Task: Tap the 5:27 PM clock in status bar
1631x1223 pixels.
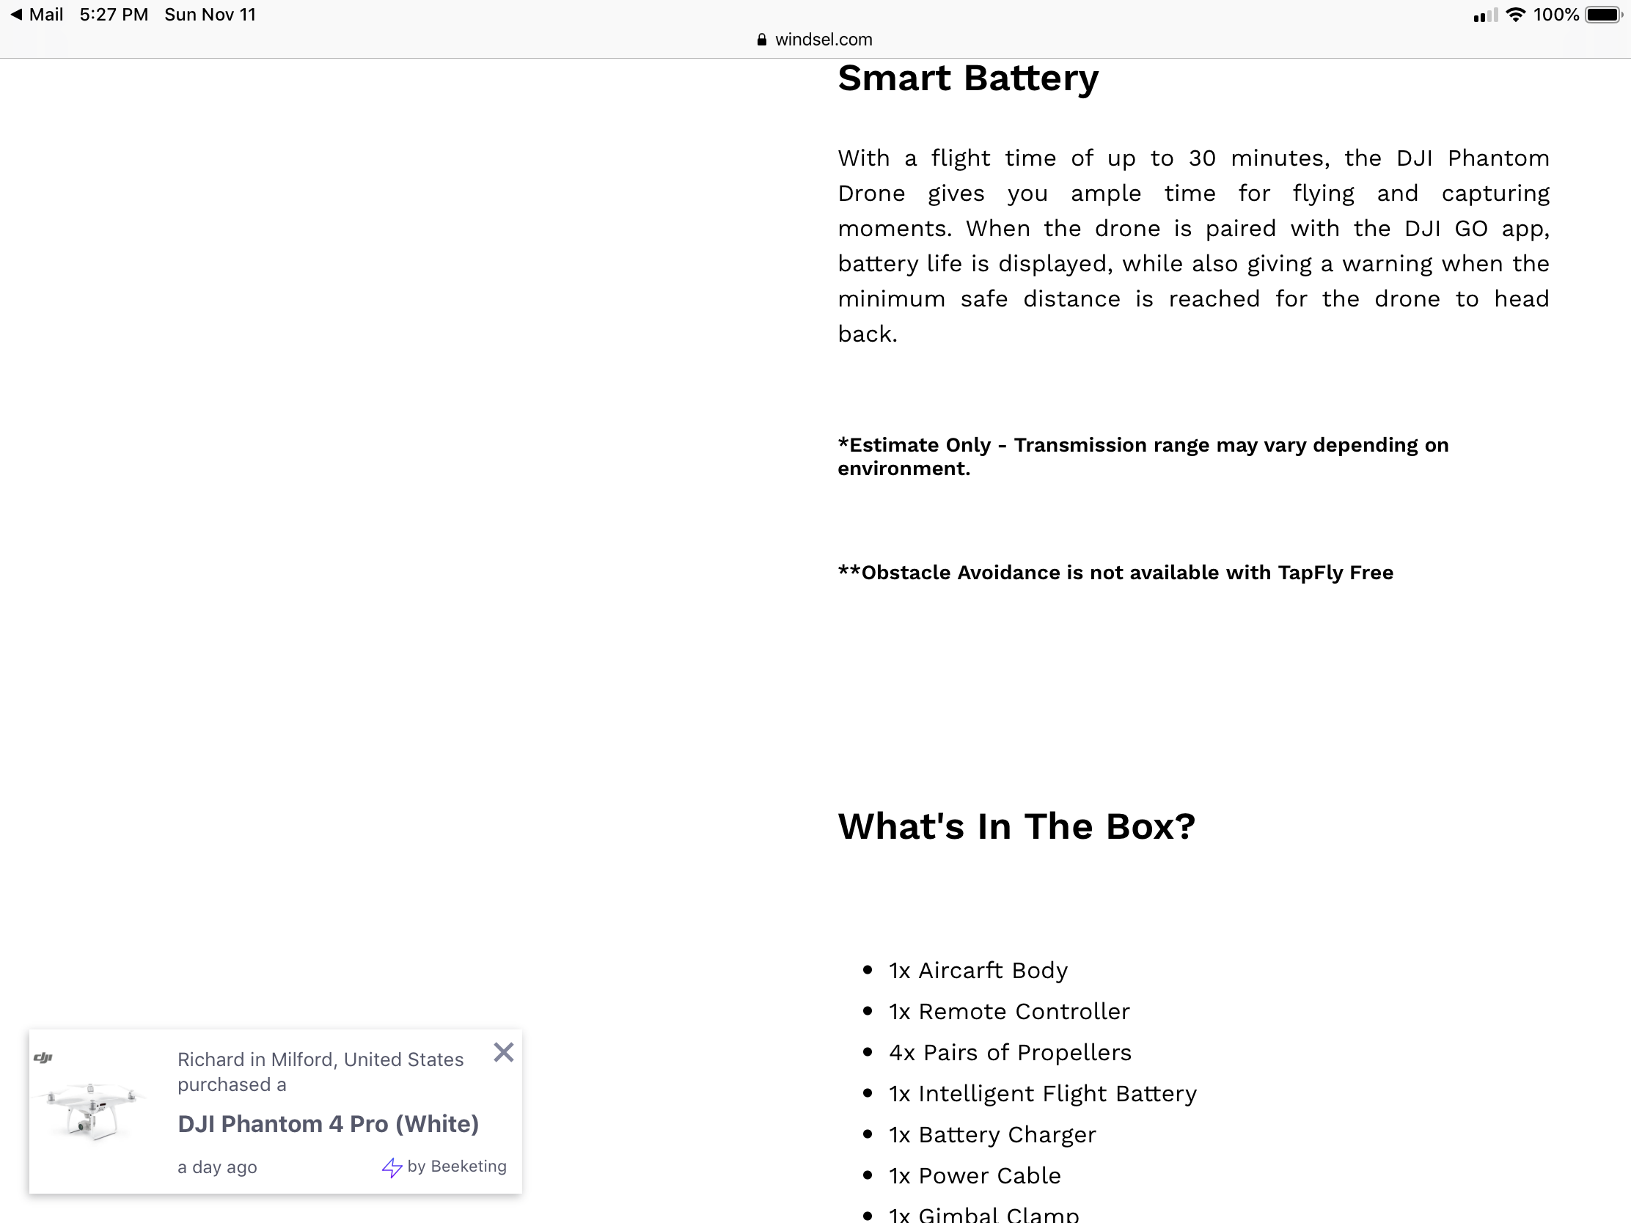Action: [114, 15]
